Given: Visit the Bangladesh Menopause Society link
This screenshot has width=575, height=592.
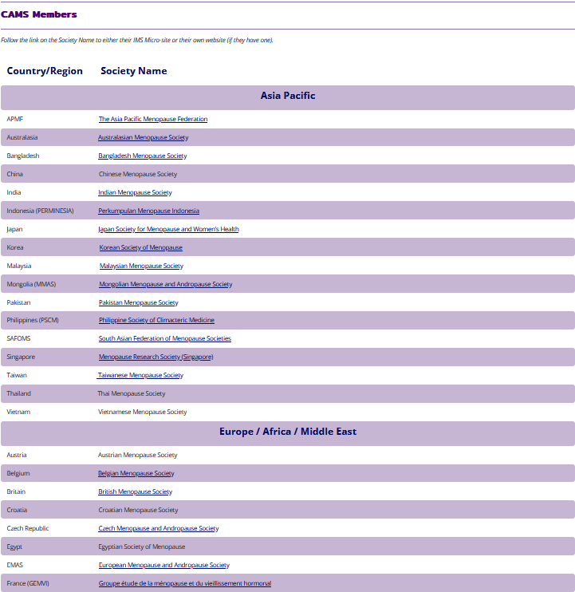Looking at the screenshot, I should coord(143,156).
